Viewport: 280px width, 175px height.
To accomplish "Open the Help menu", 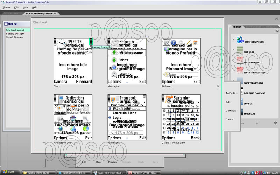I will (x=35, y=7).
